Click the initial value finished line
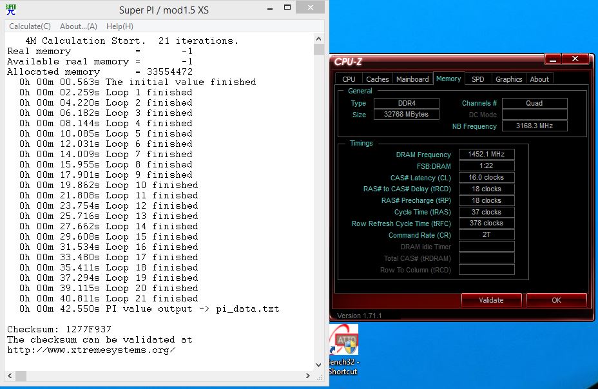Image resolution: width=598 pixels, height=389 pixels. point(138,82)
